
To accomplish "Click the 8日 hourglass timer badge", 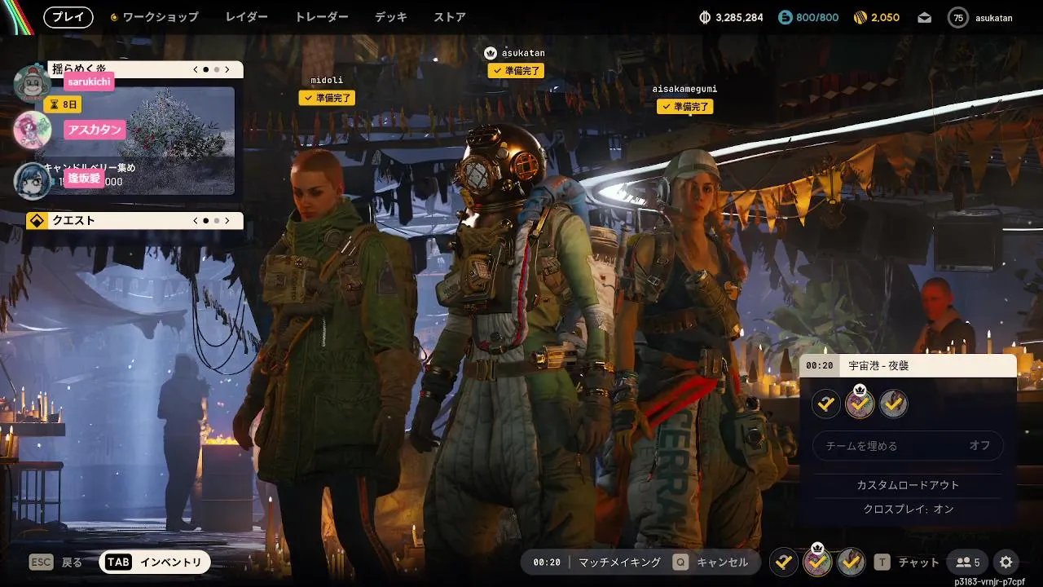I will pyautogui.click(x=64, y=104).
